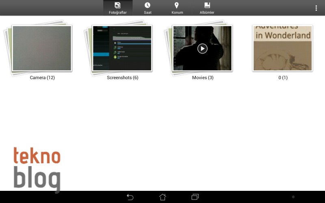
Task: Tap the Saat clock icon
Action: tap(147, 5)
